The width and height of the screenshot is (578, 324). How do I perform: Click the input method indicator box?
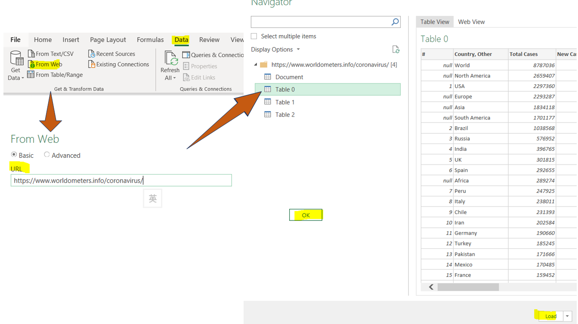tap(152, 199)
